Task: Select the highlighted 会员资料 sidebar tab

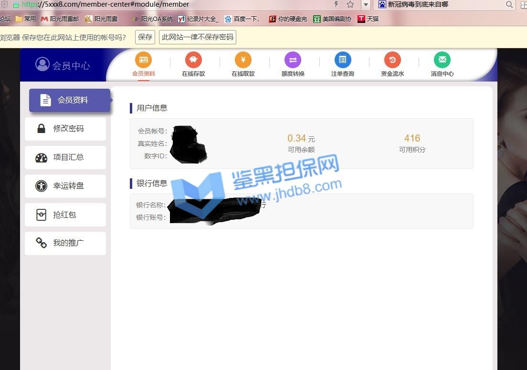Action: [x=70, y=100]
